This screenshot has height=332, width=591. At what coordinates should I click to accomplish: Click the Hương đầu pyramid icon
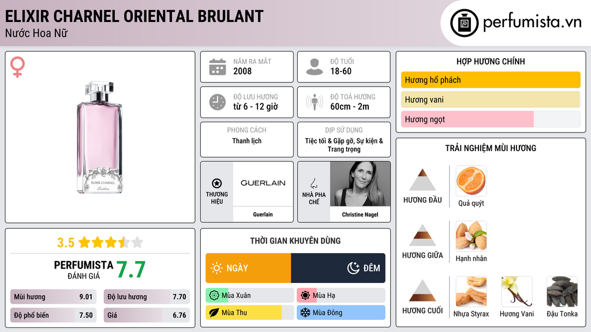pos(422,180)
